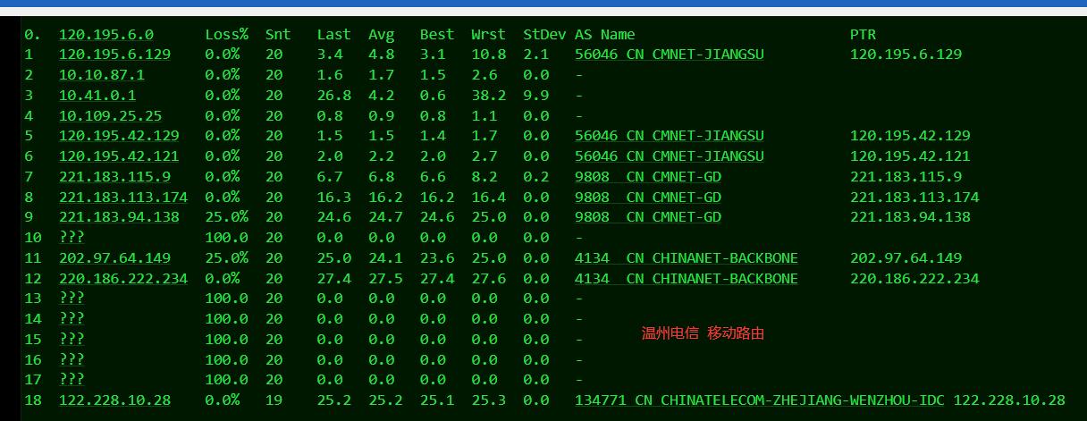Select 9808 CN CMNET-GD in hop 9 row

tap(648, 216)
